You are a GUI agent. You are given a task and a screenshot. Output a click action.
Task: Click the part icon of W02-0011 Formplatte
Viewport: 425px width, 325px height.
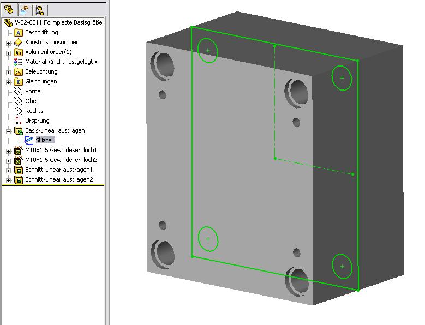8,23
